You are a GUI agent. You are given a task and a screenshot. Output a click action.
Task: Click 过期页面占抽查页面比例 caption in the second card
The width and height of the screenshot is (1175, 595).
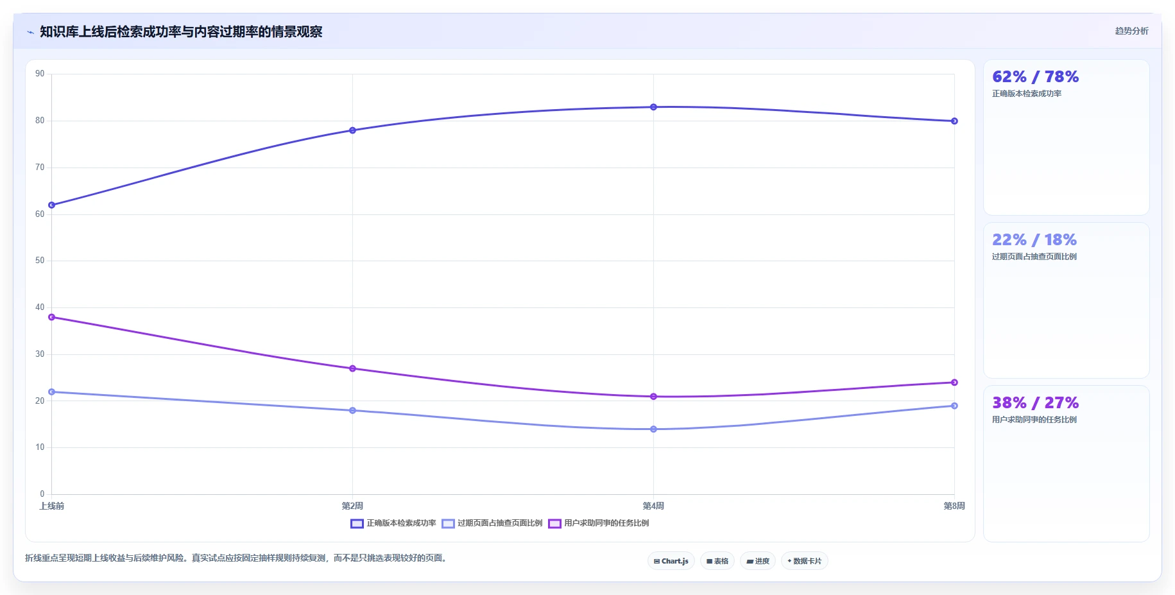tap(1034, 257)
